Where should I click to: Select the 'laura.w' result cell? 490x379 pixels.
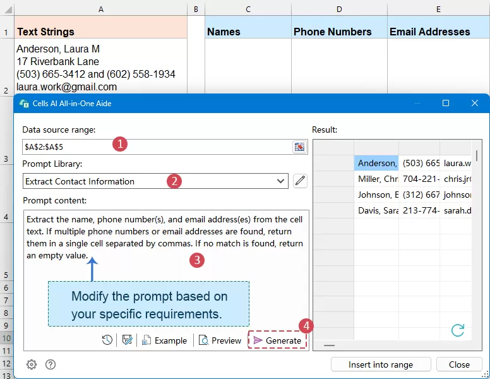coord(456,163)
